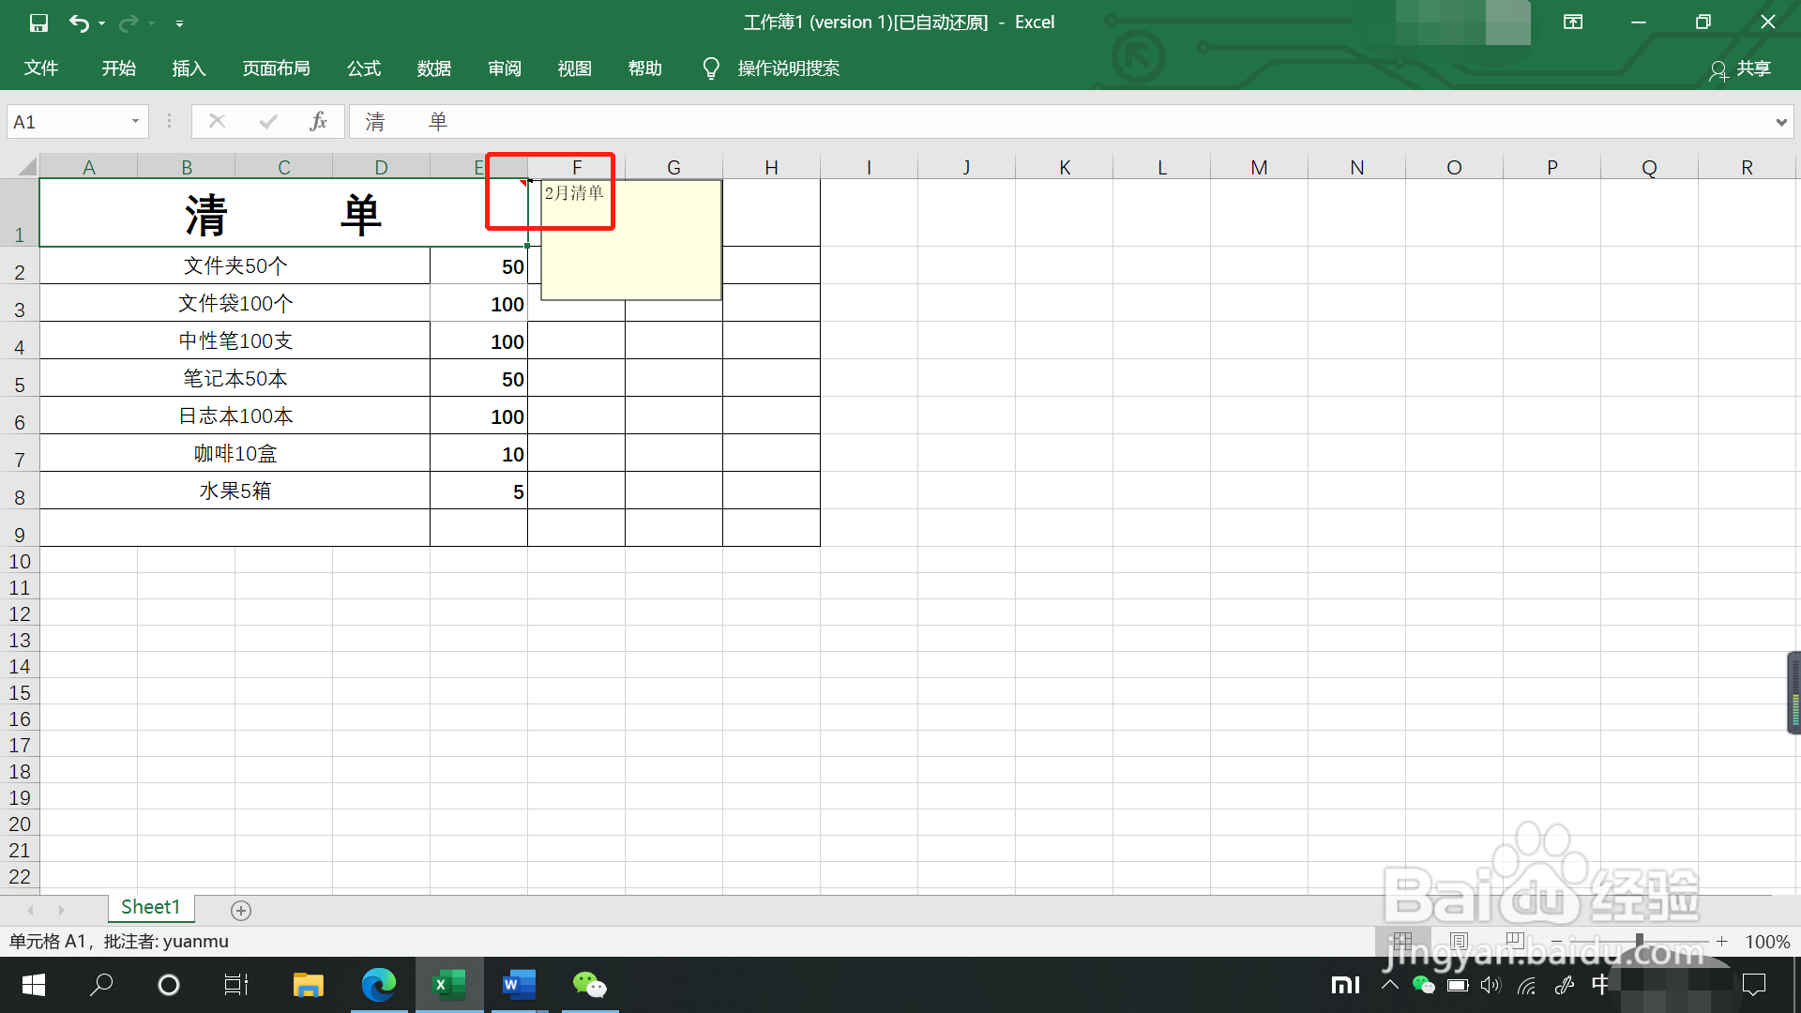Open the 插入 ribbon tab
The width and height of the screenshot is (1801, 1013).
(189, 68)
